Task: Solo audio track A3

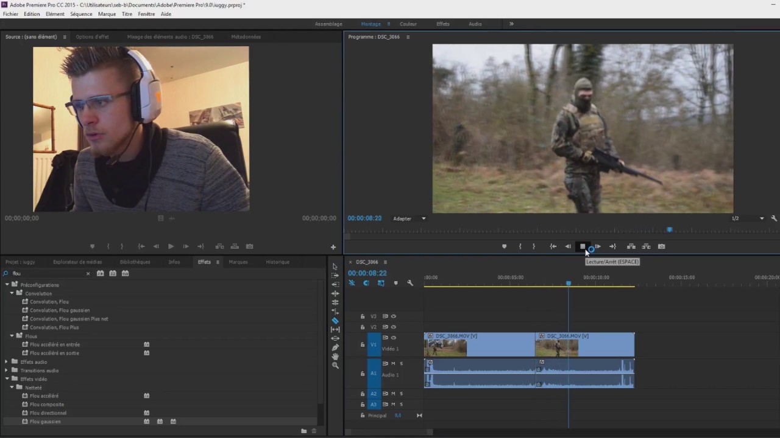Action: pos(401,404)
